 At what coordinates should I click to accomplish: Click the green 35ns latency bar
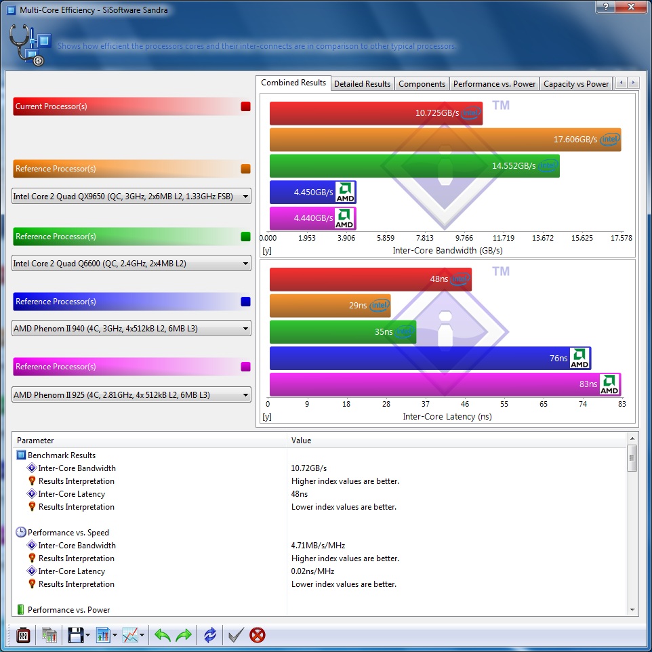pyautogui.click(x=343, y=332)
